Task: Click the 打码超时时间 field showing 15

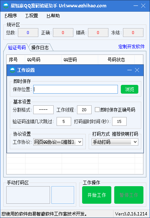Action: click(119, 121)
